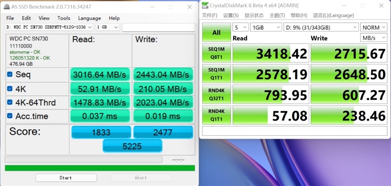Open the 显示状态 menu in CrystalDiskMark
This screenshot has height=186, width=391.
(254, 16)
